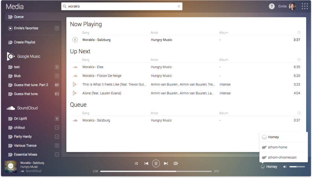312x178 pixels.
Task: Click SoundCloud icon in Queue Salzburg row
Action: click(x=75, y=120)
